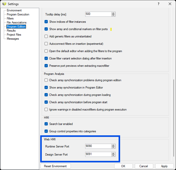
Task: Increase Tooltip delay with up arrow
Action: (113, 13)
